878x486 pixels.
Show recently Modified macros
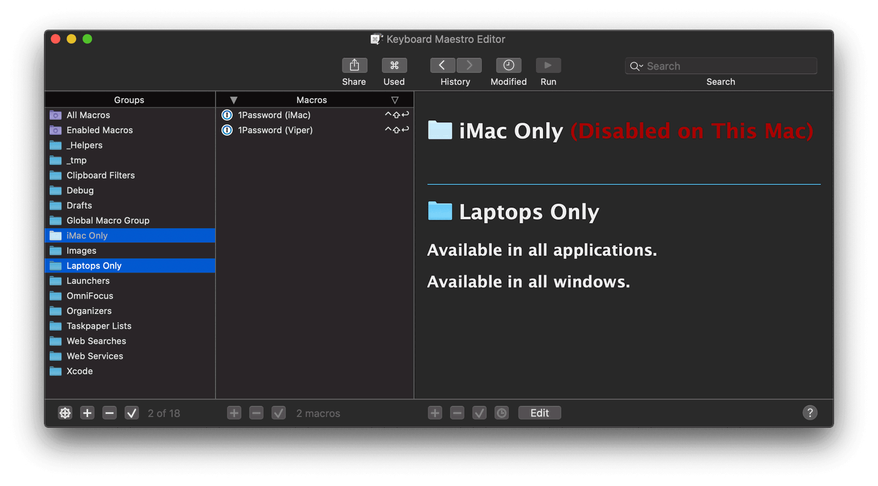point(508,65)
